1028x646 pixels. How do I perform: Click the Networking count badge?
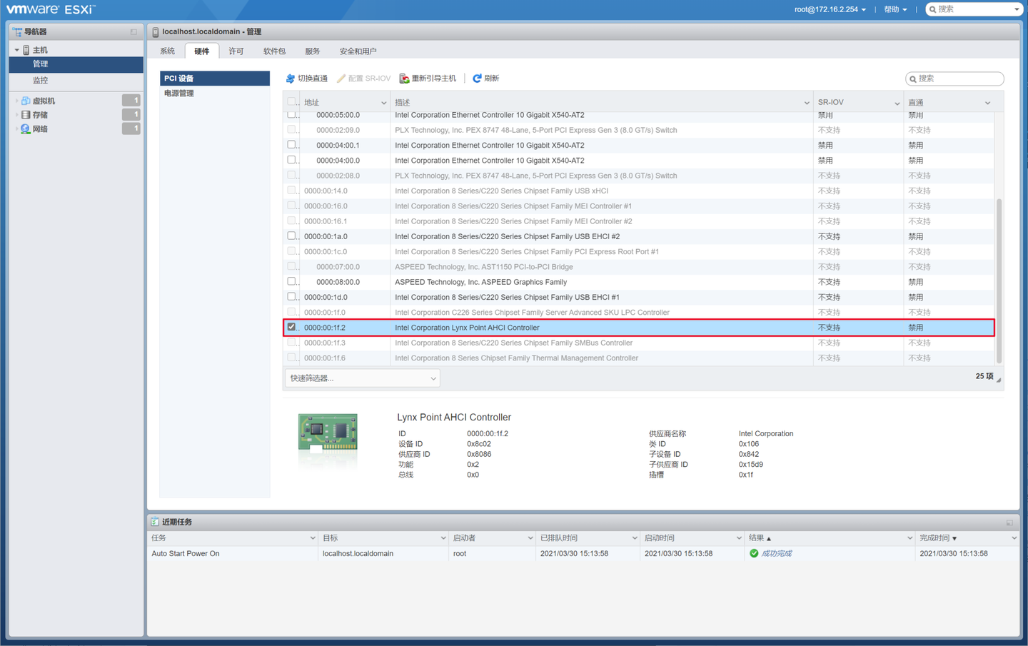pyautogui.click(x=131, y=128)
